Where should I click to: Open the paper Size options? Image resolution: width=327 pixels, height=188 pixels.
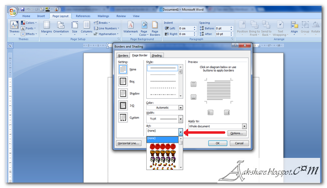pos(75,28)
